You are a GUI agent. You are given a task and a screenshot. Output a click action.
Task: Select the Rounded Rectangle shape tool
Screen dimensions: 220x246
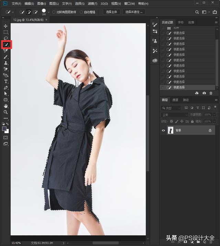pyautogui.click(x=5, y=100)
